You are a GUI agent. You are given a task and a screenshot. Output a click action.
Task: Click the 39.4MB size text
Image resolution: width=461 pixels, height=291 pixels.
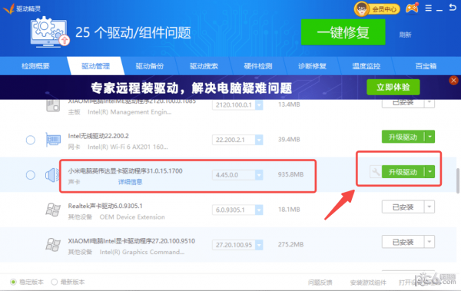tap(289, 139)
